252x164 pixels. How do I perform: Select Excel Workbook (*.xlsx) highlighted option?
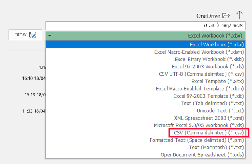[x=145, y=44]
